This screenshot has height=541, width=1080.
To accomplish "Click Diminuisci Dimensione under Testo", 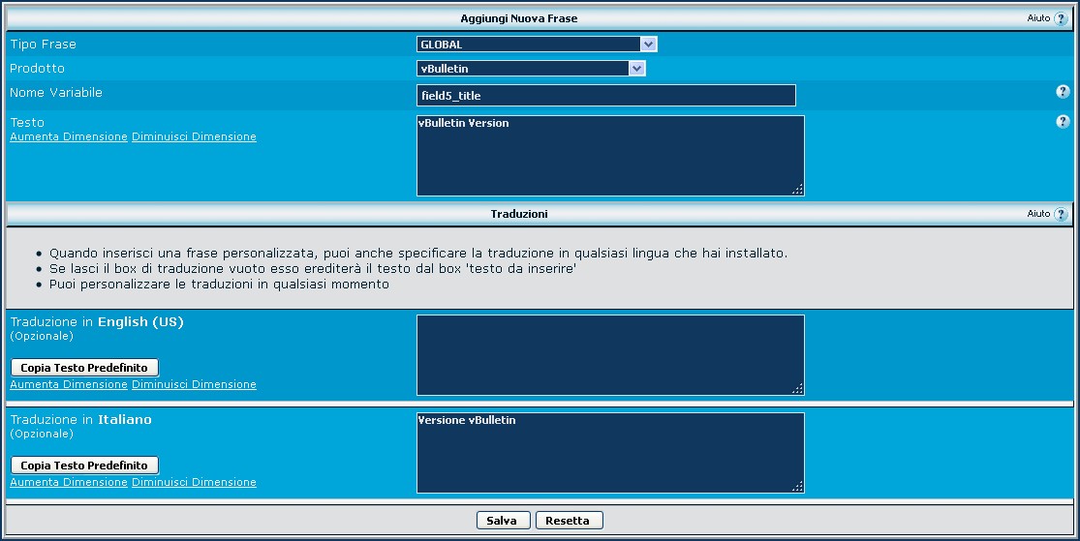I will [194, 137].
